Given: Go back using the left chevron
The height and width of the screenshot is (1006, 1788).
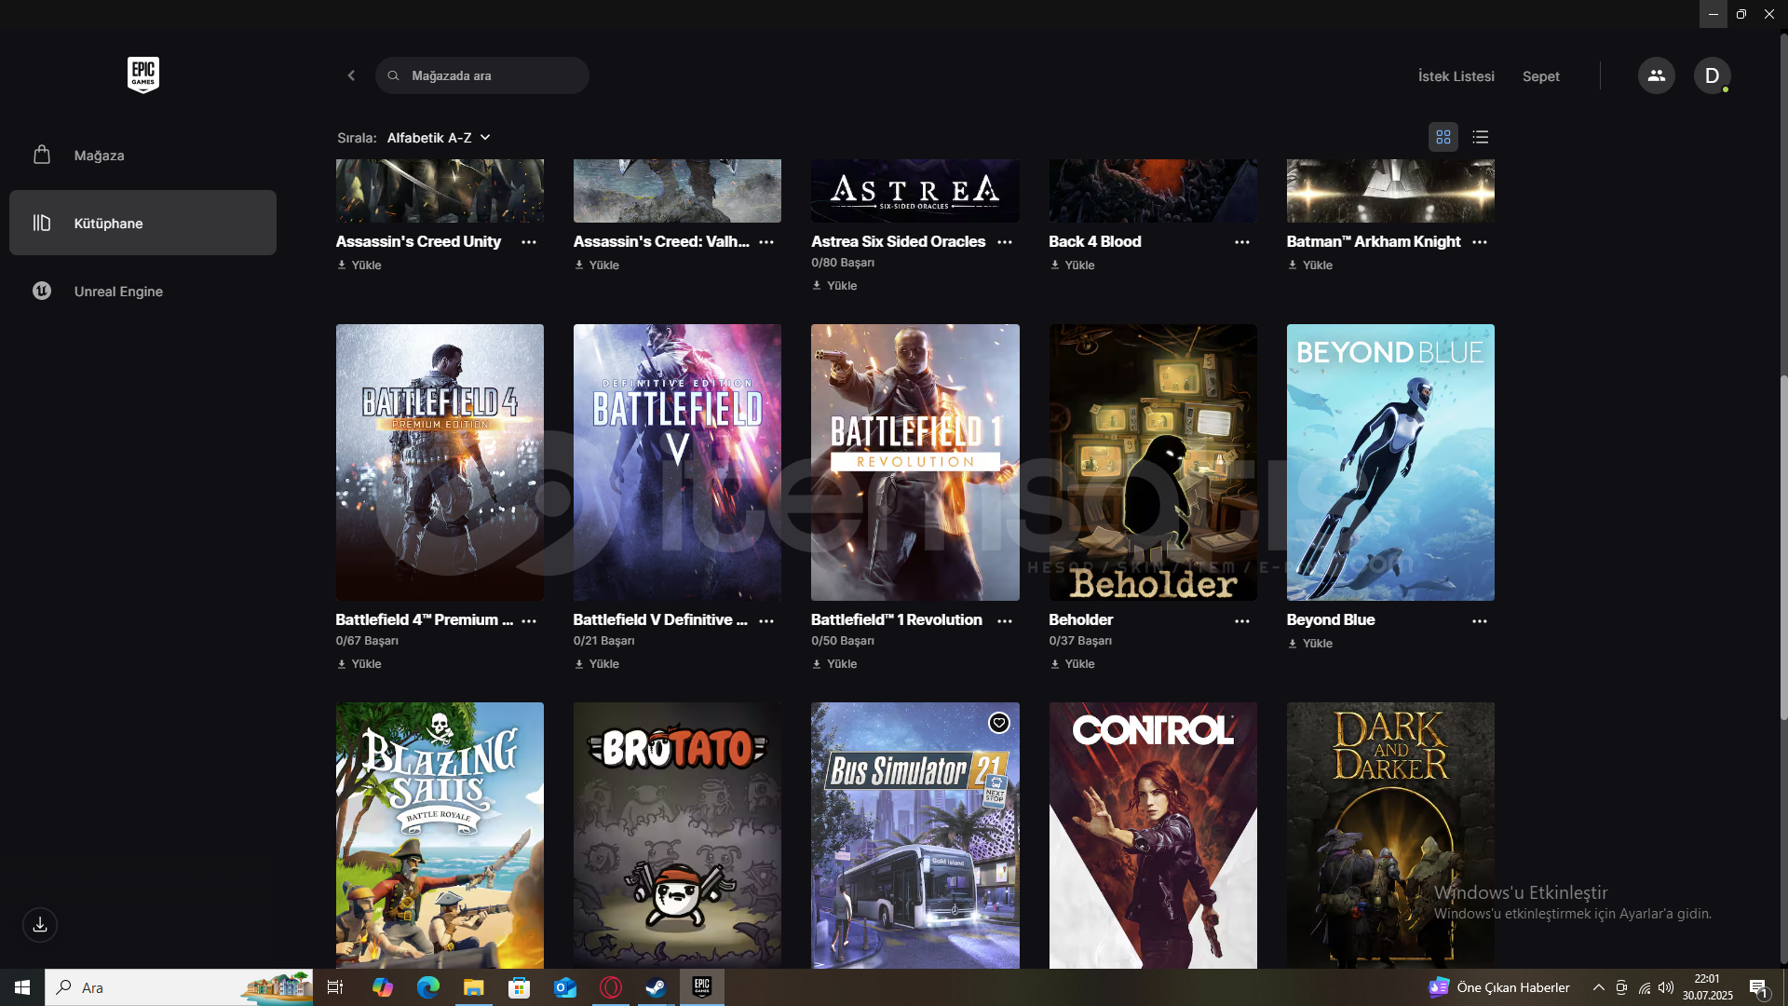Looking at the screenshot, I should pos(351,75).
